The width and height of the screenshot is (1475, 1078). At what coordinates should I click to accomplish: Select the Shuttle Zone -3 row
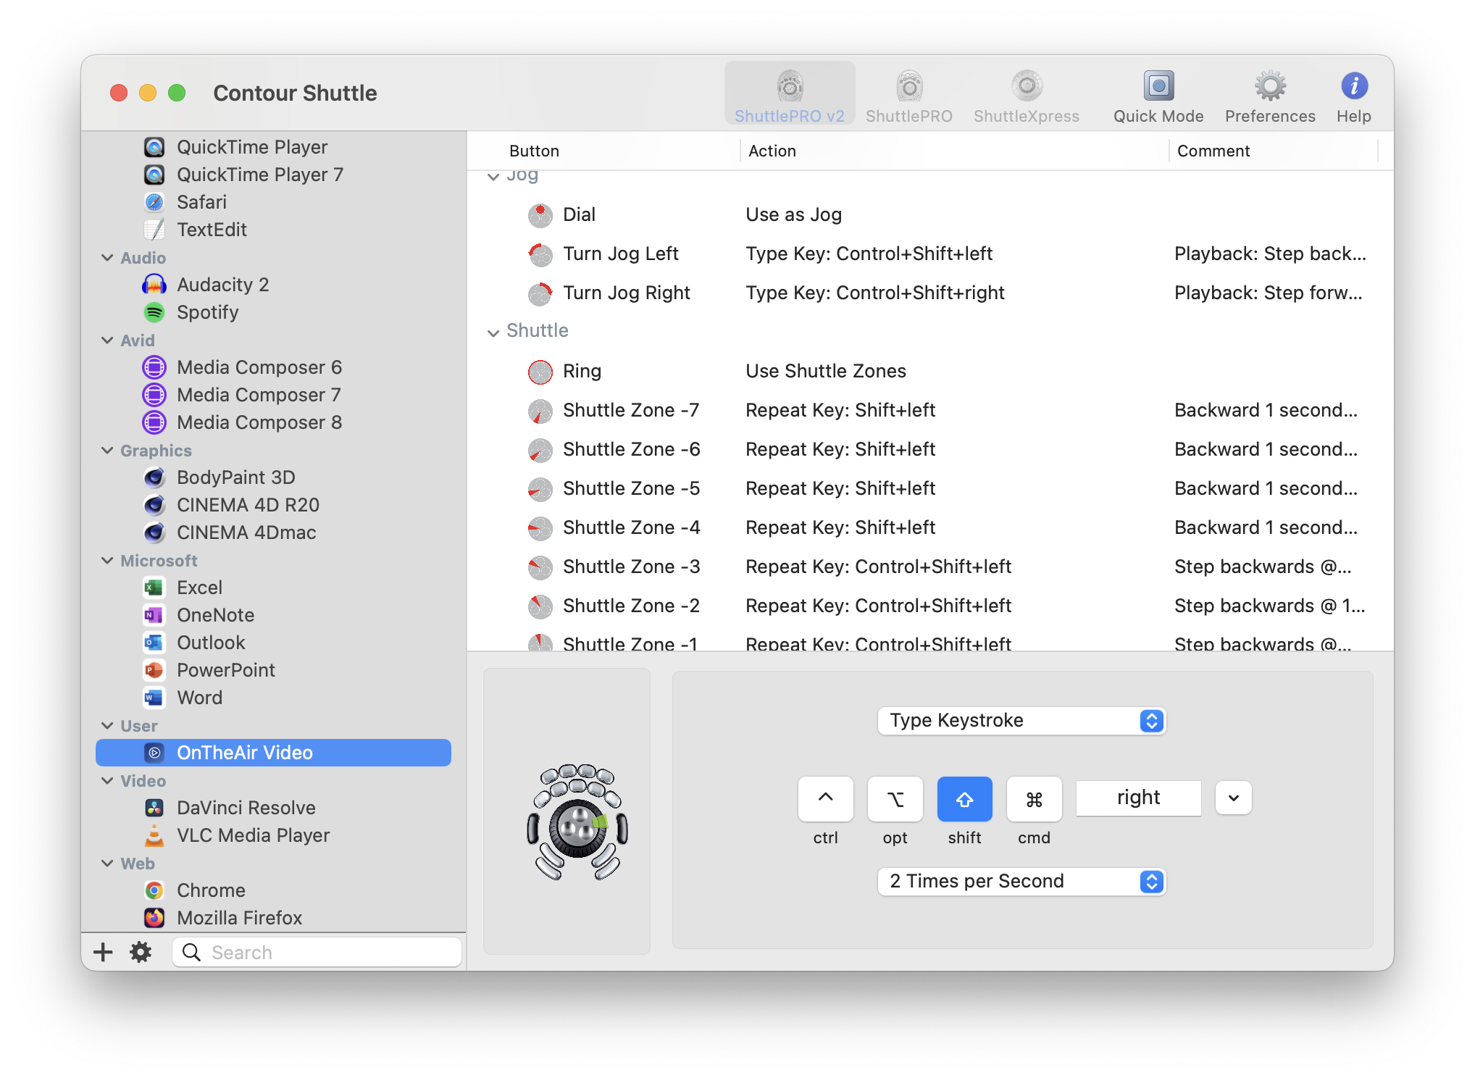[x=930, y=567]
